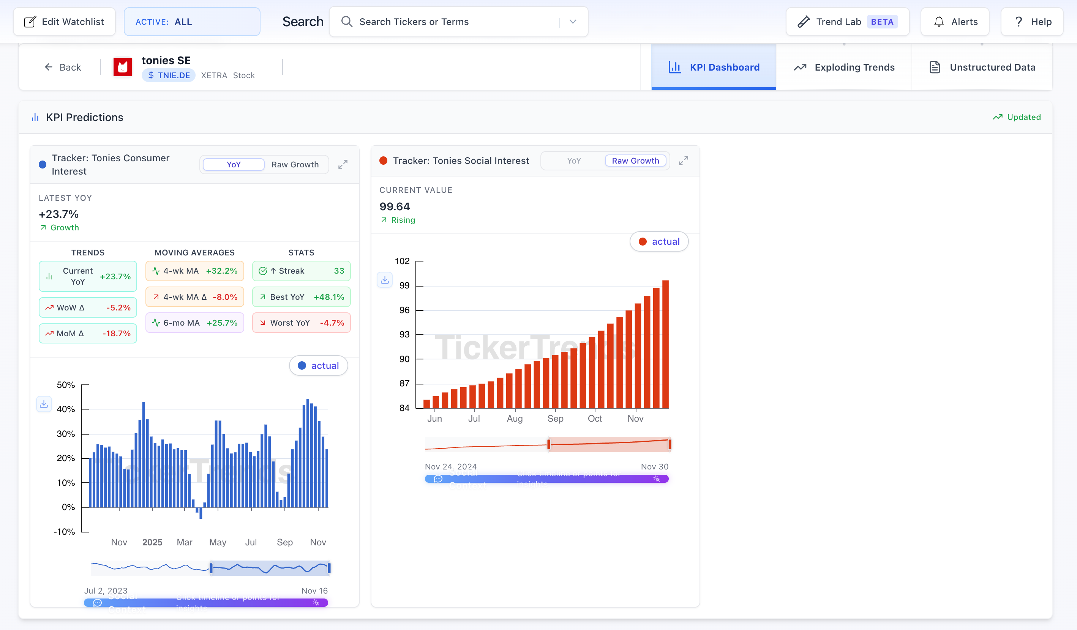Download the Consumer Interest chart data
Image resolution: width=1077 pixels, height=630 pixels.
pos(44,404)
